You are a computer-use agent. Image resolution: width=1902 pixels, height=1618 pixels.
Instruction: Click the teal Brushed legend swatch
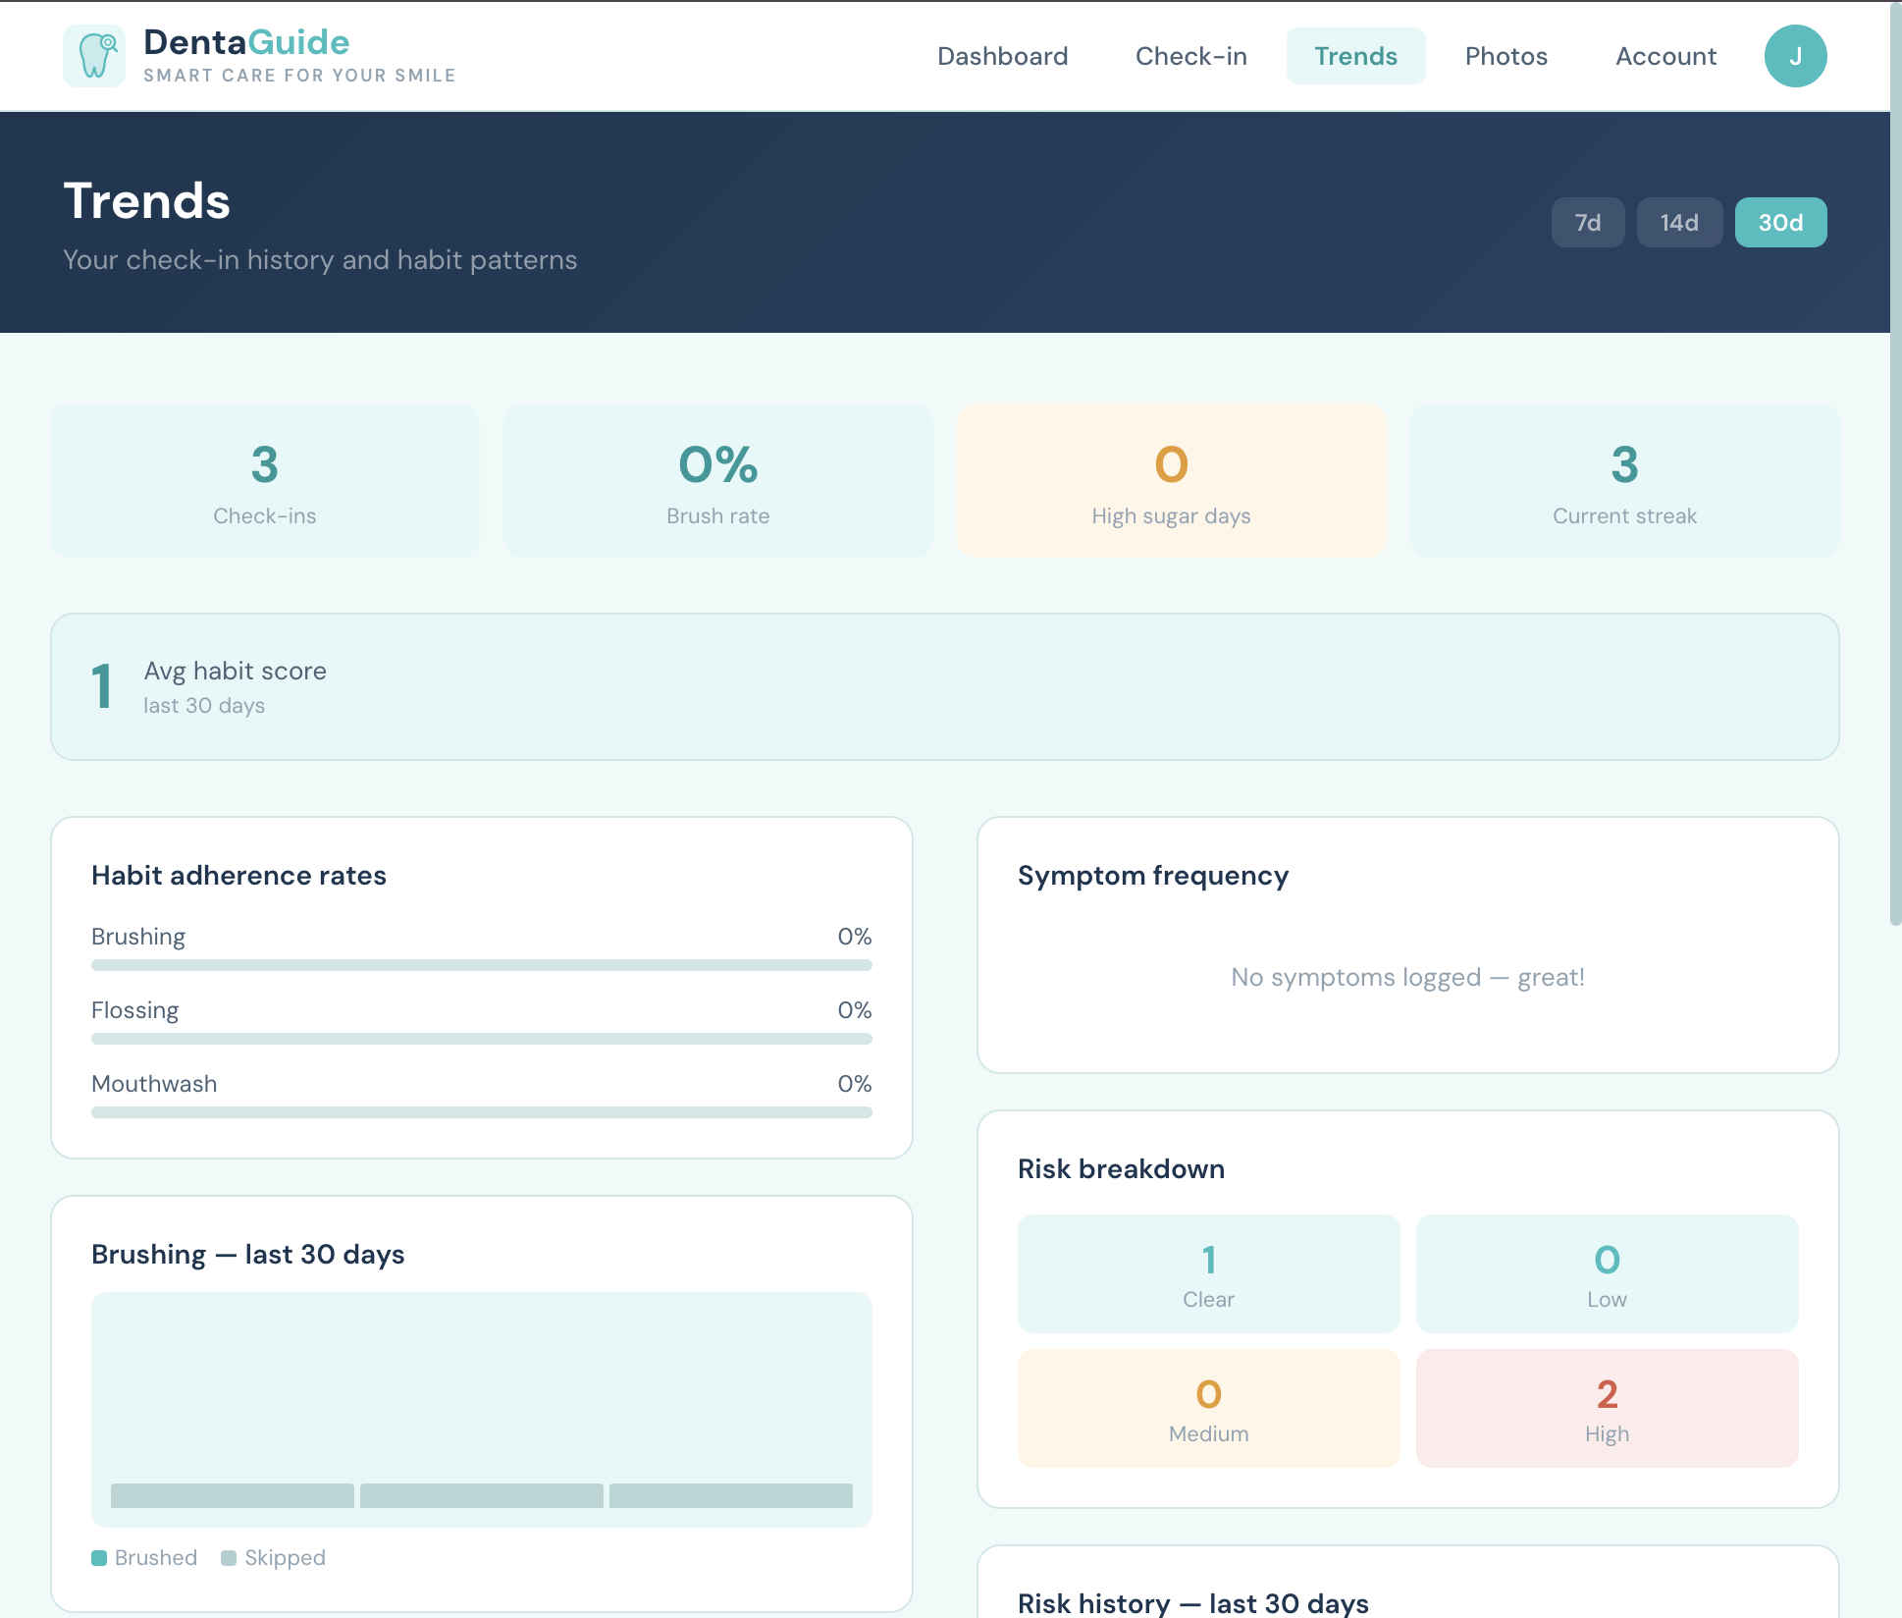tap(99, 1558)
